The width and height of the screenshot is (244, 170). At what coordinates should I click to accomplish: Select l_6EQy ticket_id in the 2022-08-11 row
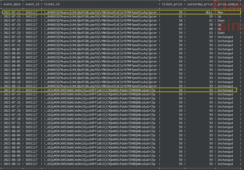100,164
